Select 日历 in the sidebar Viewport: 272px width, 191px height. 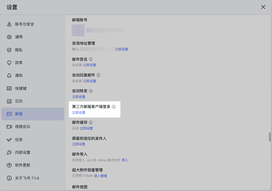click(x=33, y=101)
